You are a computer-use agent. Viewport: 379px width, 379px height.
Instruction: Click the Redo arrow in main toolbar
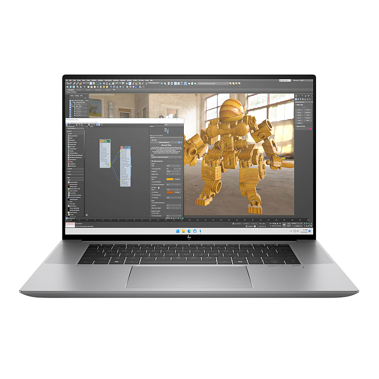pos(71,84)
